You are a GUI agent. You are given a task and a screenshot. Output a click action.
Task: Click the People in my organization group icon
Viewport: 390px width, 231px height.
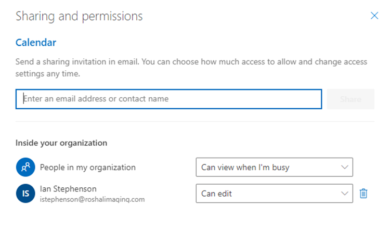coord(24,168)
